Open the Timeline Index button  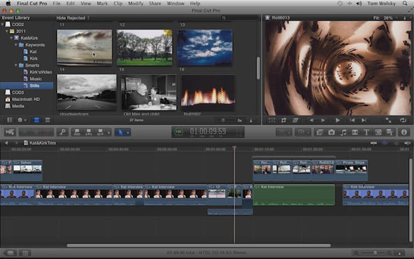point(25,253)
